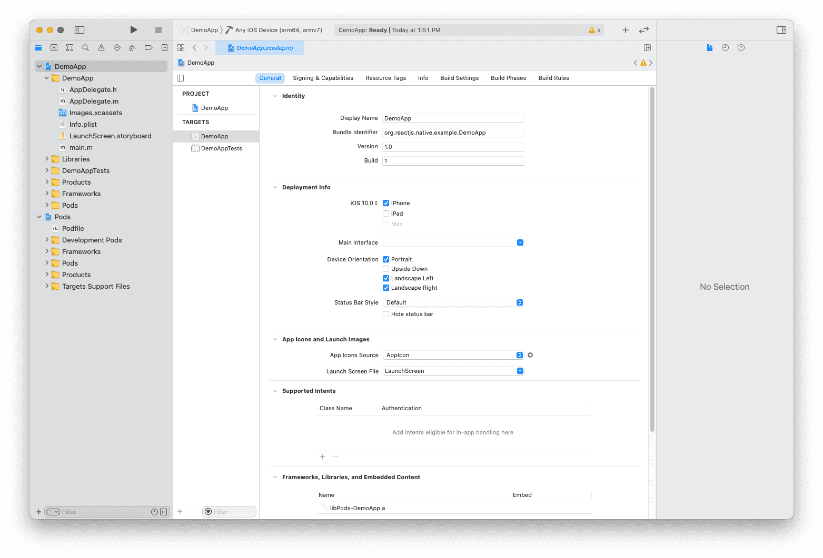This screenshot has width=823, height=558.
Task: Open the Project navigator folder icon
Action: click(38, 48)
